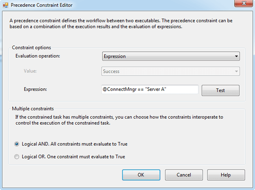Close the Precedence Constraint Editor dialog
Viewport: 255px width, 190px height.
[244, 3]
